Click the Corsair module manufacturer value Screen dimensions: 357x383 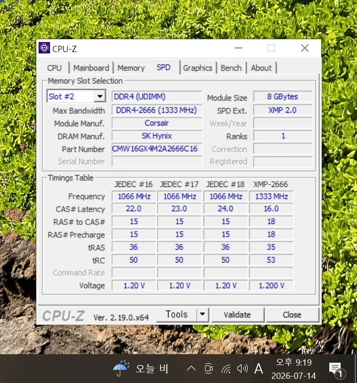(157, 123)
